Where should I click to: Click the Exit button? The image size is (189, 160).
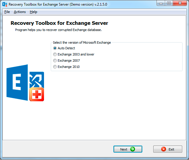[x=168, y=149]
